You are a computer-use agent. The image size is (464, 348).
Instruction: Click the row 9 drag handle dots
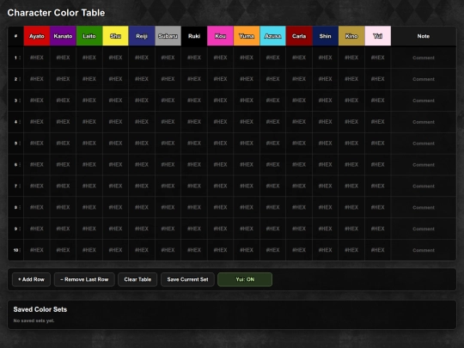point(20,229)
